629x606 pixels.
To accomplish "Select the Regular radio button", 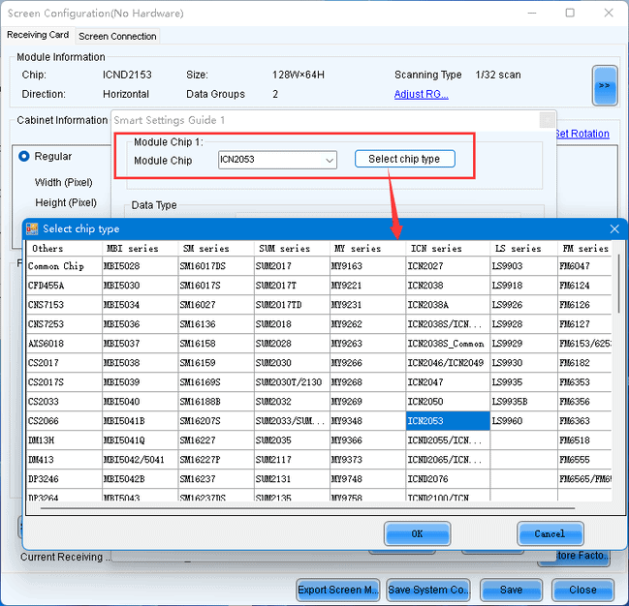I will click(x=24, y=156).
